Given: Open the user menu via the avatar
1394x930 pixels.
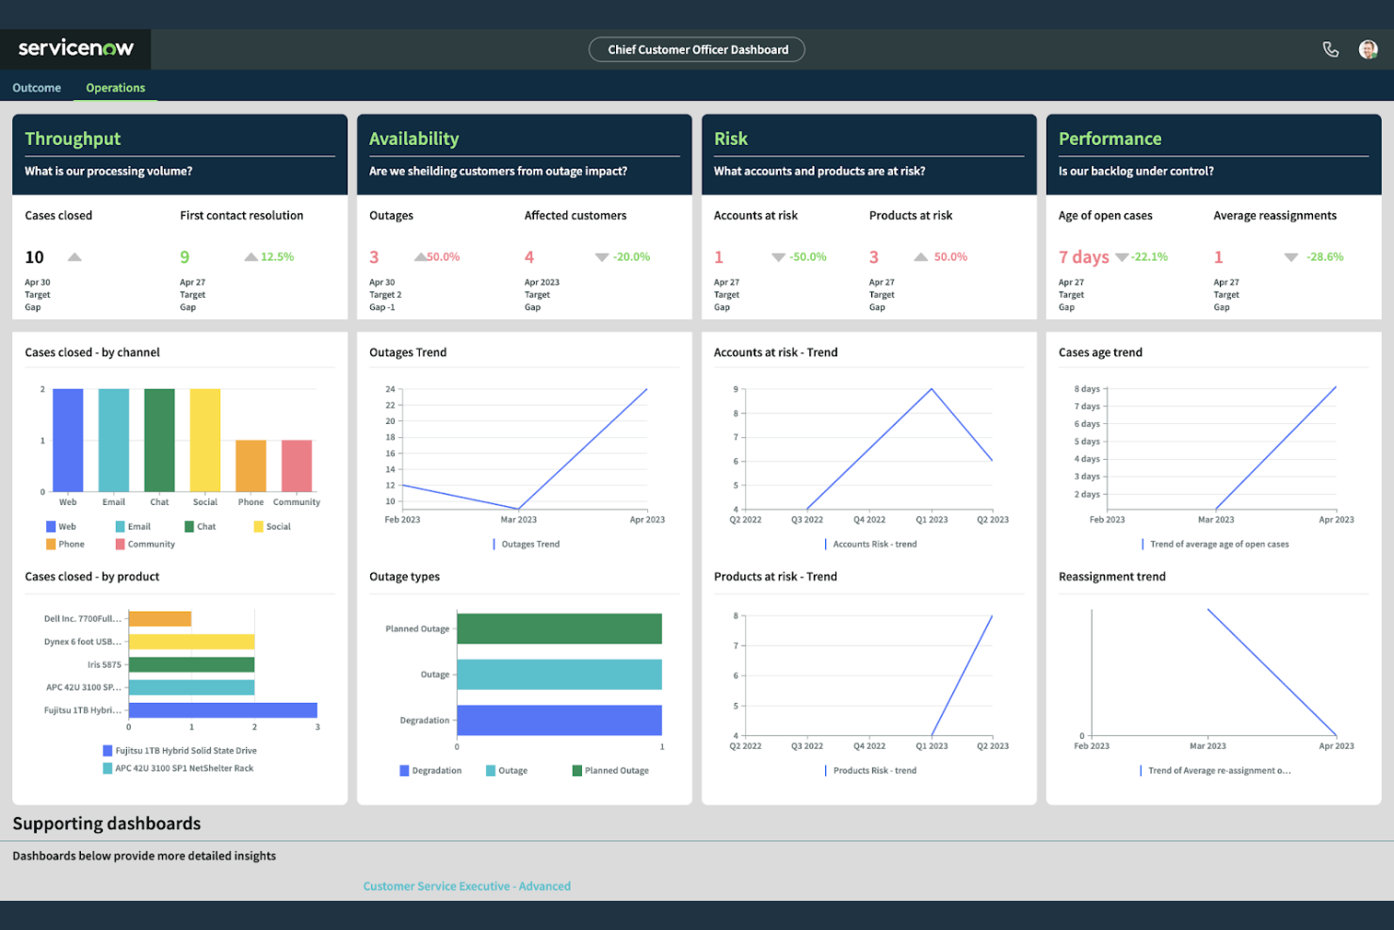Looking at the screenshot, I should [x=1368, y=49].
